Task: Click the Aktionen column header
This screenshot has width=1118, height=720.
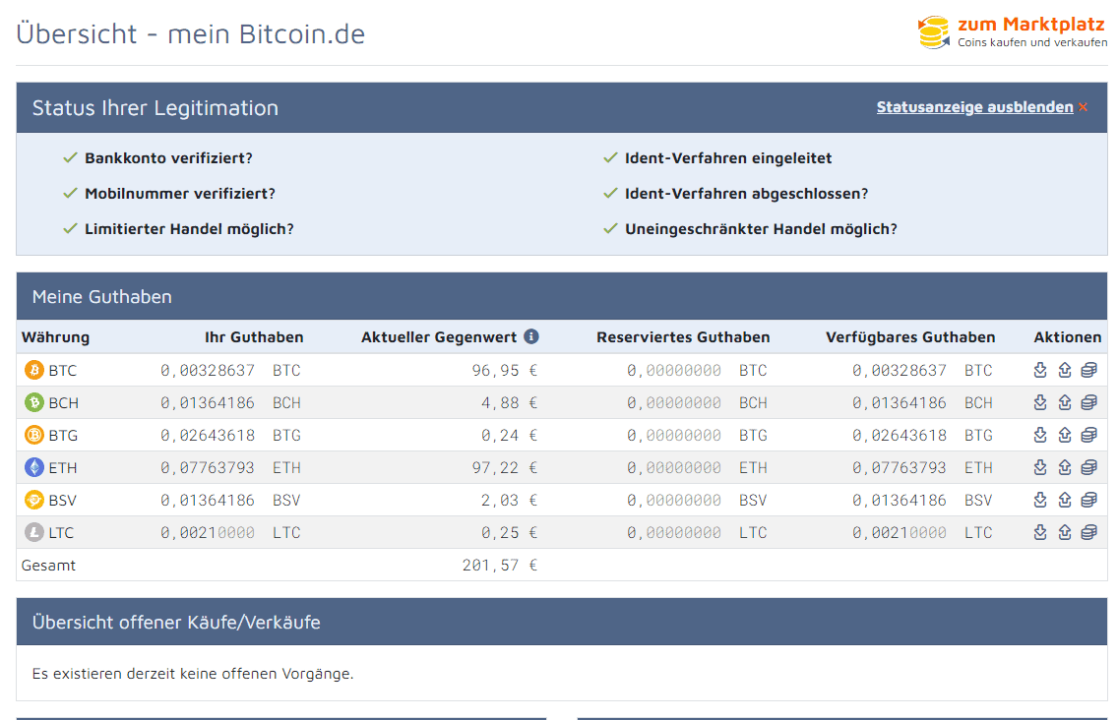Action: (x=1068, y=337)
